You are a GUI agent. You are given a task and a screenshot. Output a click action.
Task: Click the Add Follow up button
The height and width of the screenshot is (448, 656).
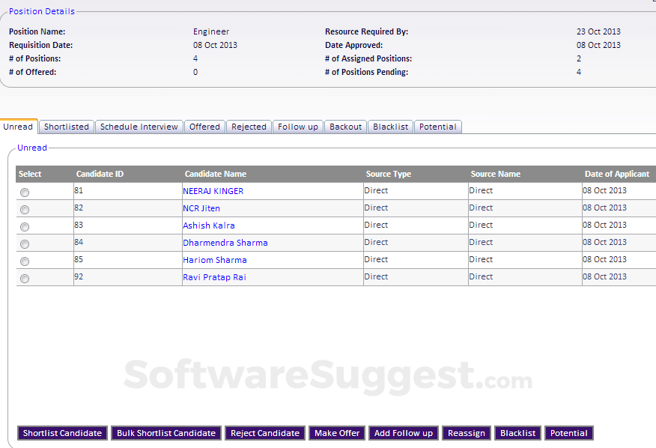click(x=404, y=433)
